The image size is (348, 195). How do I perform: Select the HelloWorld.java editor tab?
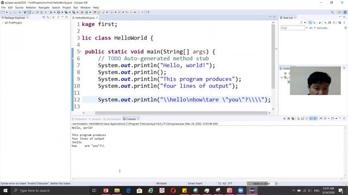click(x=85, y=18)
